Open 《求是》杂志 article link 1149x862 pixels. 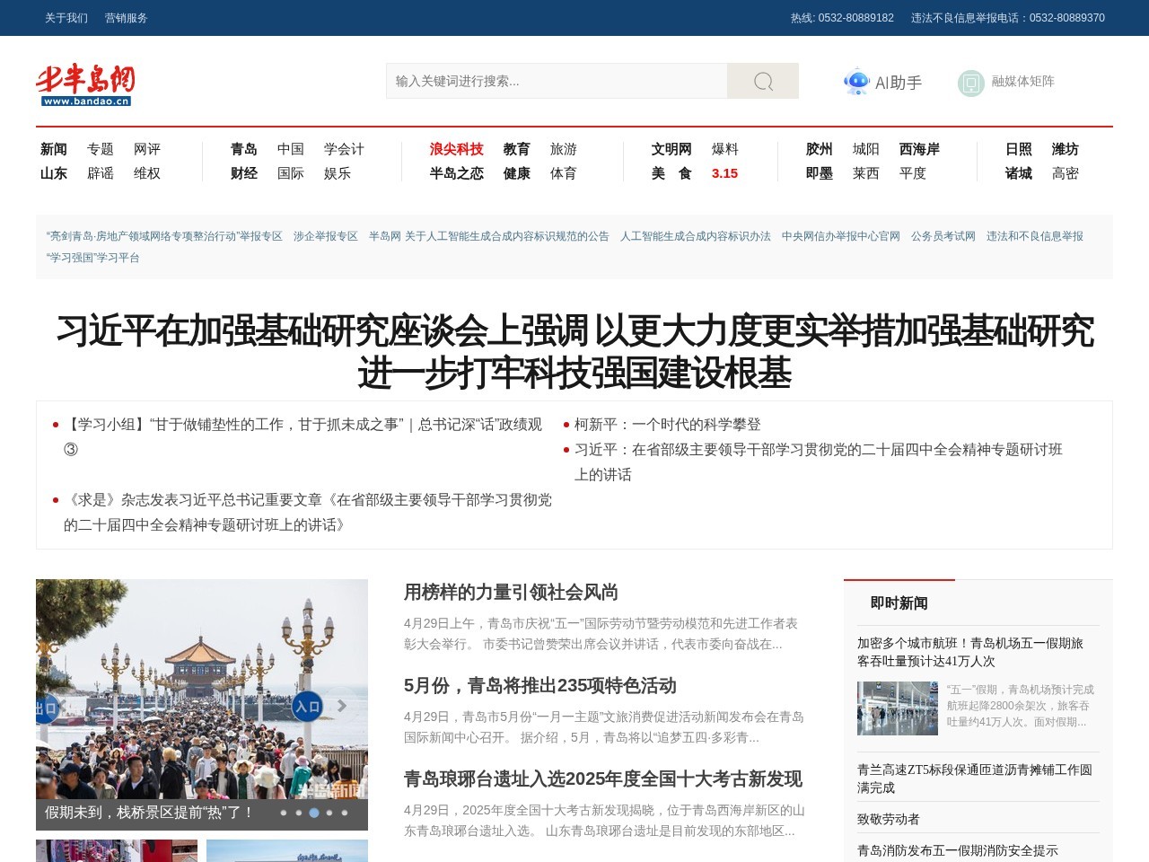point(308,512)
